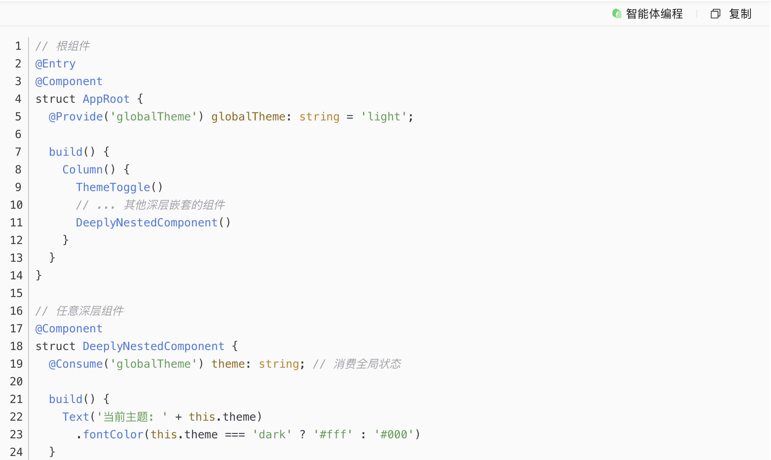Image resolution: width=771 pixels, height=460 pixels.
Task: Click the 复制 copy text button
Action: tap(740, 14)
